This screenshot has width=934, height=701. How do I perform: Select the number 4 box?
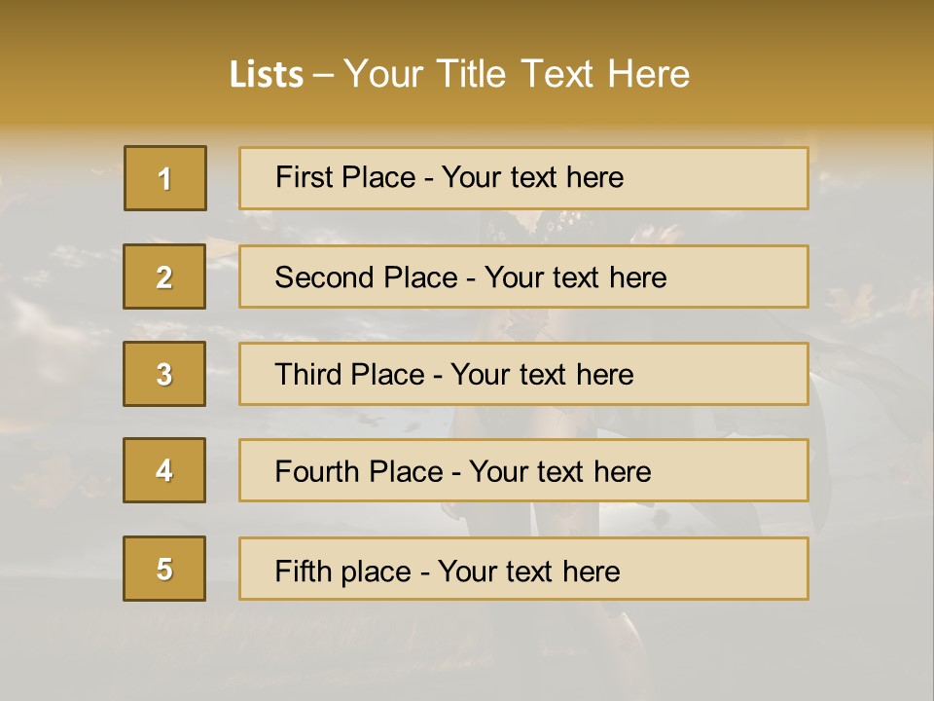pos(164,470)
